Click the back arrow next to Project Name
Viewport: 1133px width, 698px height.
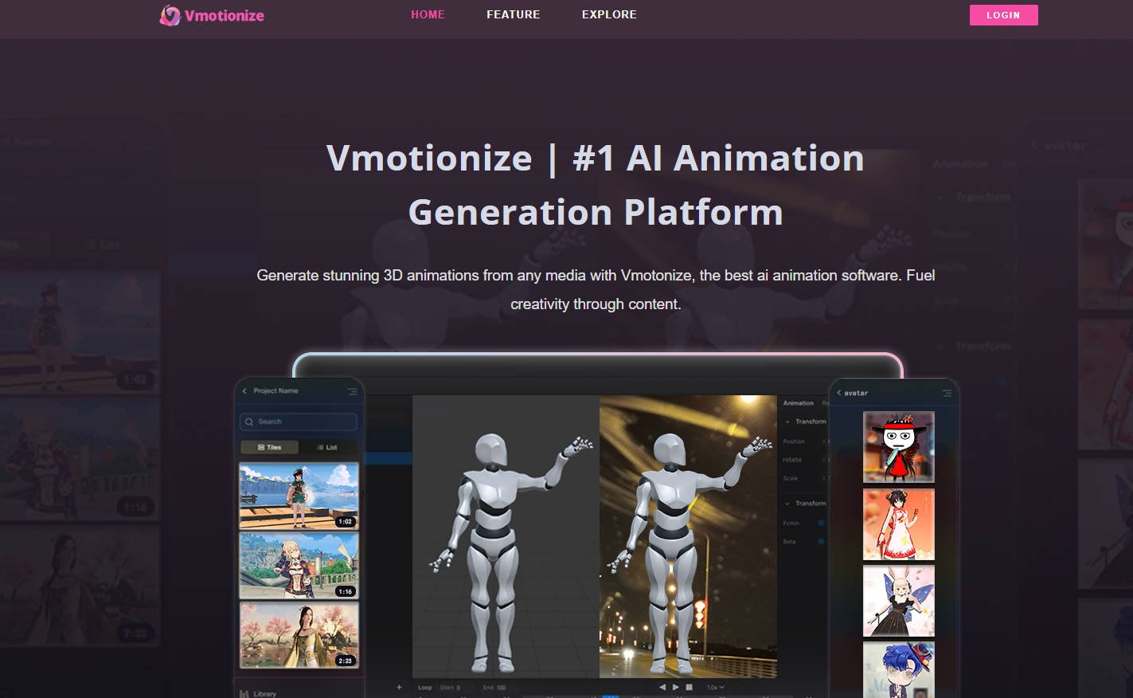point(244,390)
